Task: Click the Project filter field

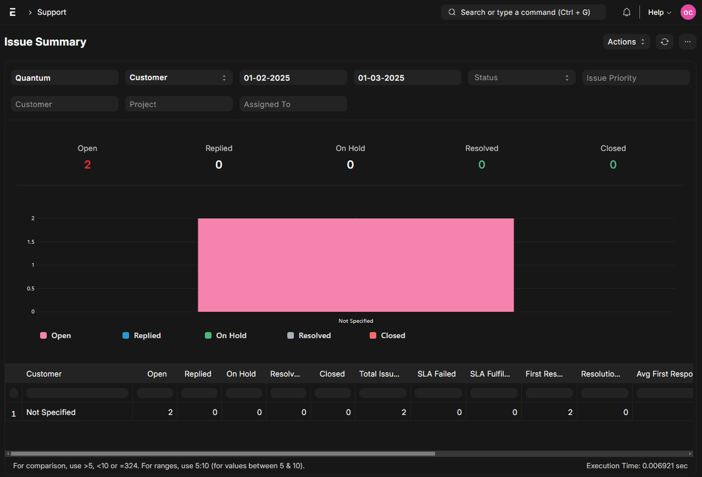Action: (179, 104)
